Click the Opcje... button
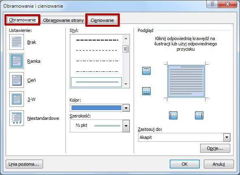 tap(215, 148)
